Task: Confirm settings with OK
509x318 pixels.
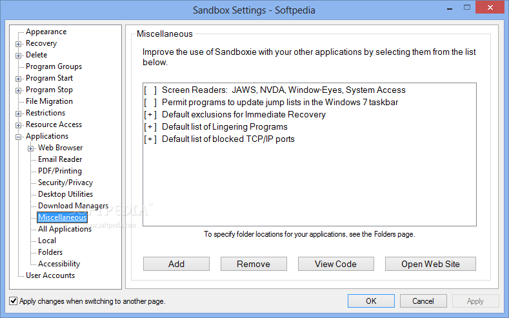Action: click(x=371, y=301)
